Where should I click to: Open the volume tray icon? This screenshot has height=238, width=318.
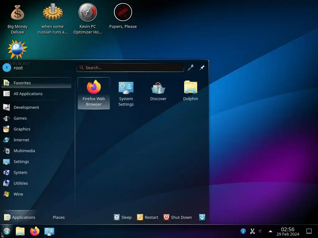click(x=260, y=231)
